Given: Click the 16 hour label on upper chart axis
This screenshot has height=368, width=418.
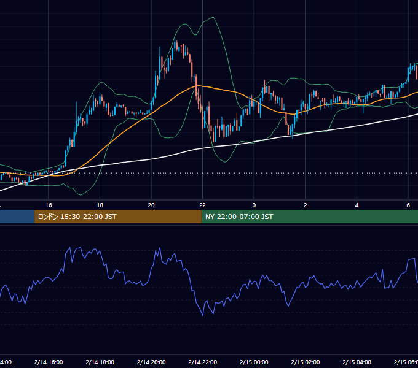Looking at the screenshot, I should pos(49,205).
